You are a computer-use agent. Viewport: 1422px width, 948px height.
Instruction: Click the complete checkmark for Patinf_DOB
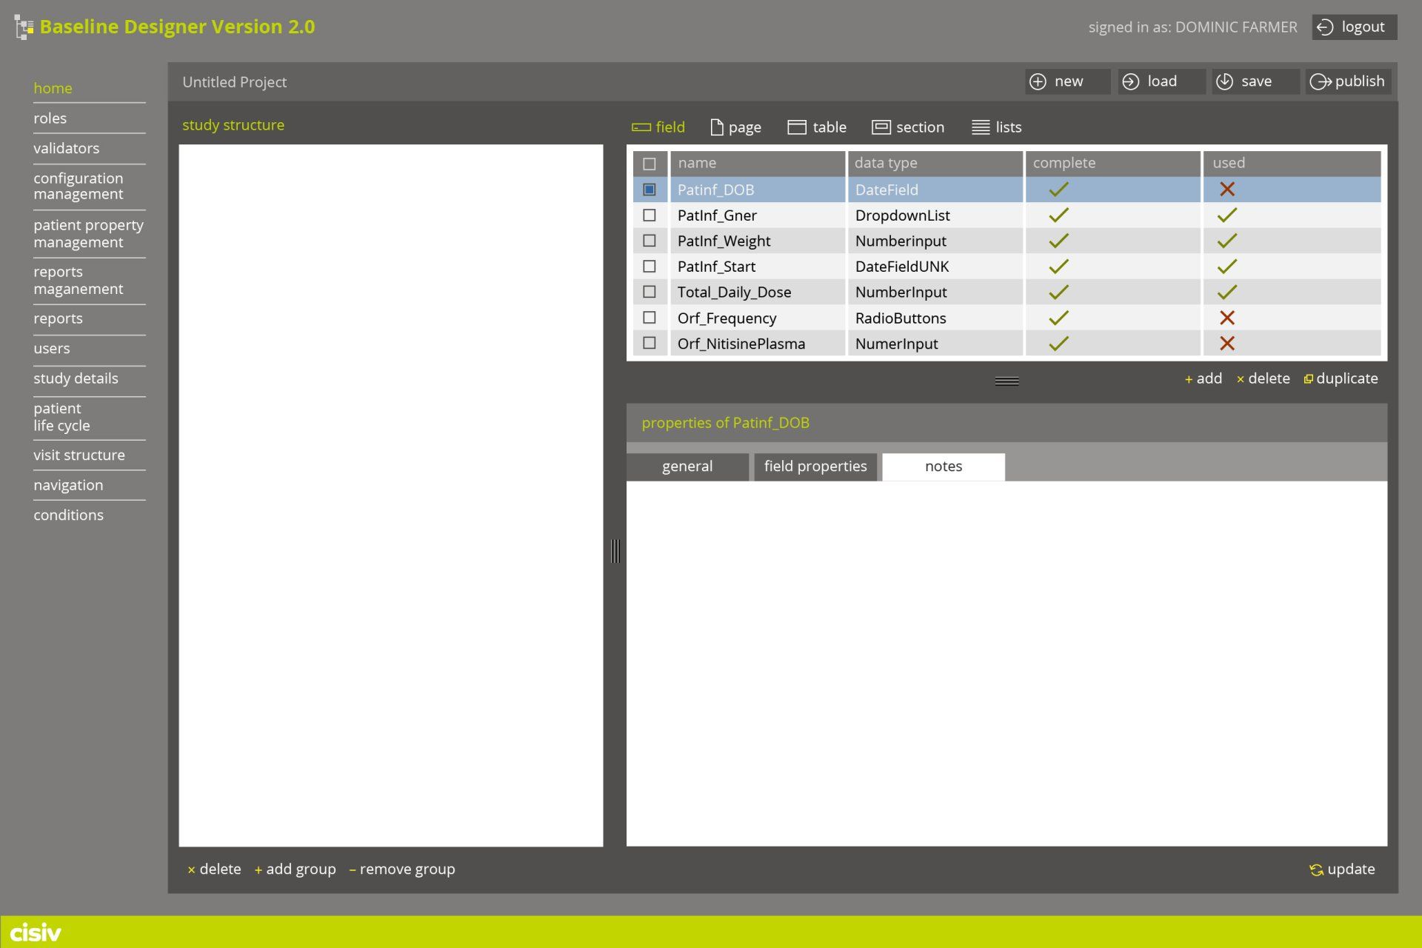(x=1059, y=190)
